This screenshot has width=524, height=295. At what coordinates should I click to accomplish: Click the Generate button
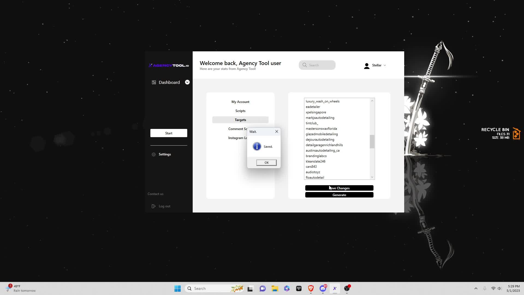pyautogui.click(x=339, y=195)
